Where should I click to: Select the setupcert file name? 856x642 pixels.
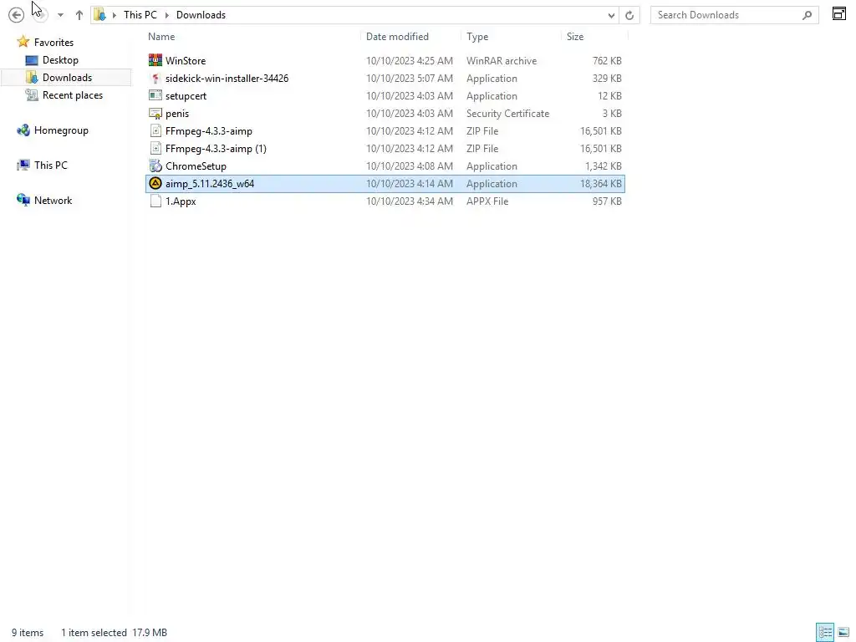pos(186,95)
